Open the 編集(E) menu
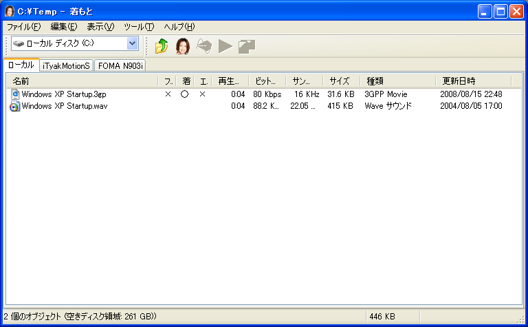This screenshot has height=327, width=528. click(x=63, y=27)
